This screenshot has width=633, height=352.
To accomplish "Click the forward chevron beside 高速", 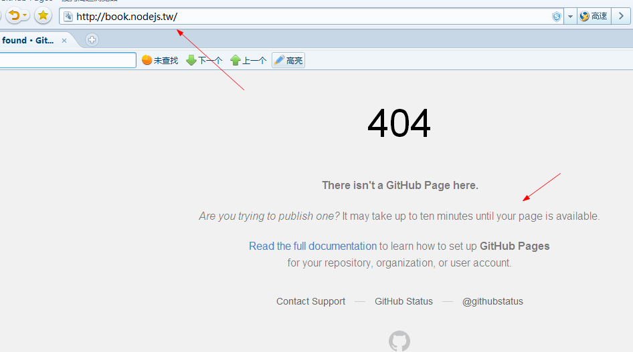I will click(x=621, y=16).
